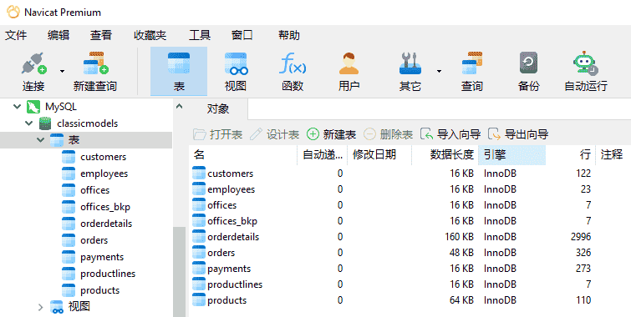Switch to the Objects (对象) tab
This screenshot has width=631, height=317.
[218, 109]
